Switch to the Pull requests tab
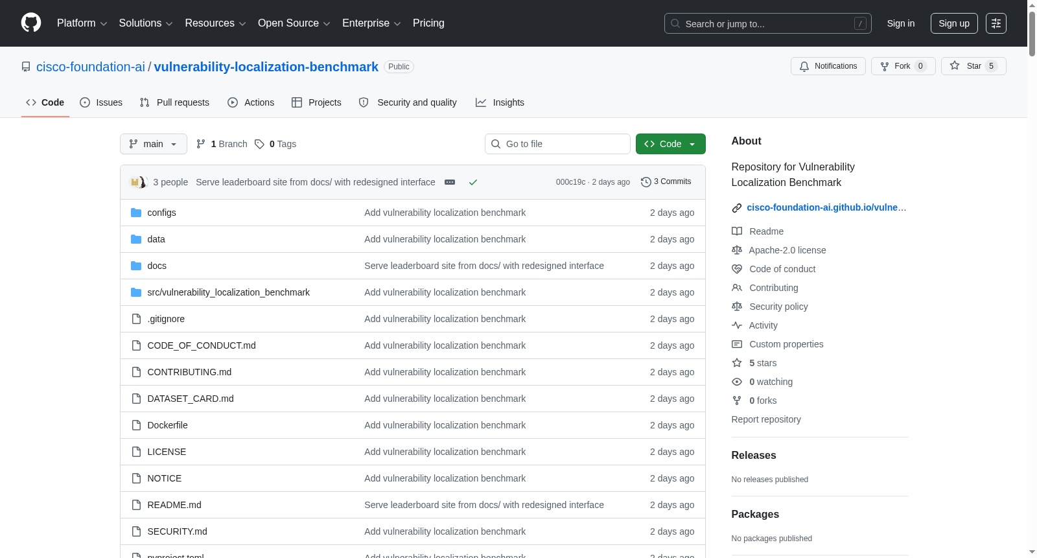Screen dimensions: 1037x558 click(174, 102)
